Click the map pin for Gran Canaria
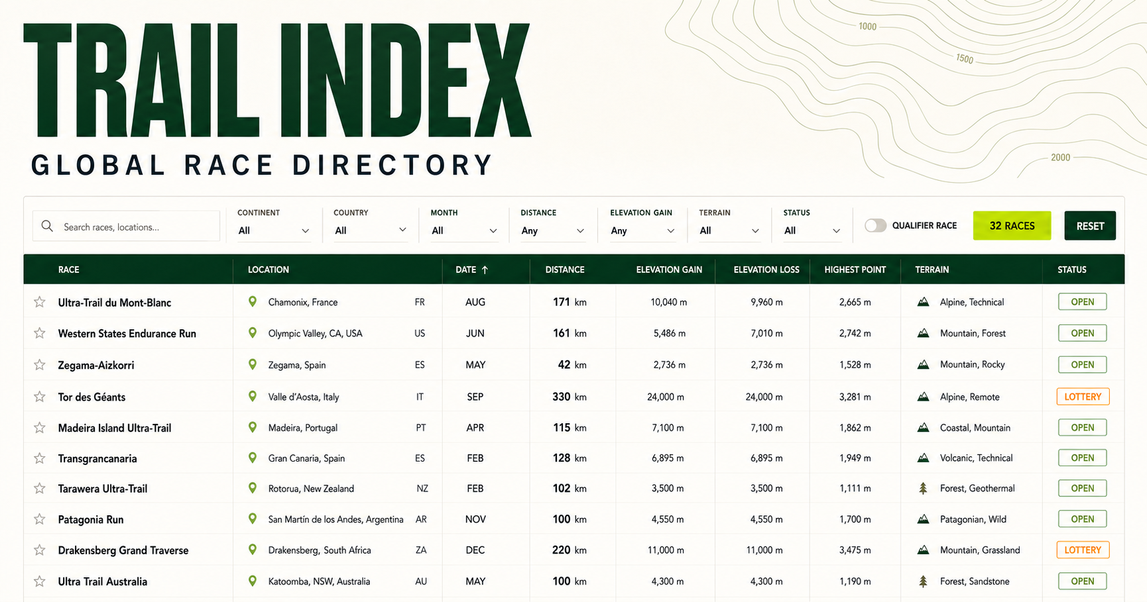Image resolution: width=1147 pixels, height=602 pixels. (253, 458)
